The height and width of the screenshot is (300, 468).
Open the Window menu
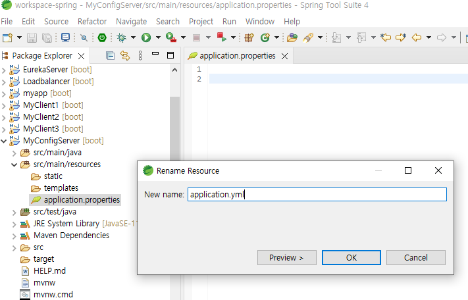point(259,22)
